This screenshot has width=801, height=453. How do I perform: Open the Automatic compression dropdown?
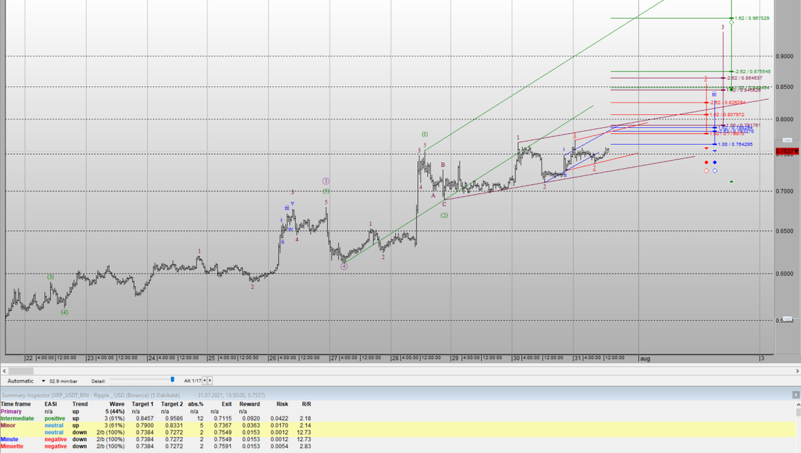coord(44,380)
